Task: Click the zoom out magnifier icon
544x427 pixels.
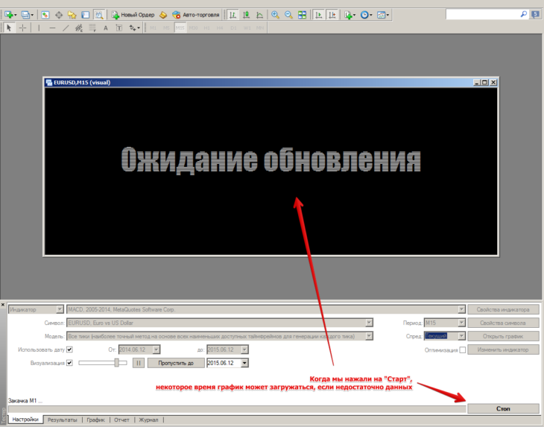Action: point(288,14)
